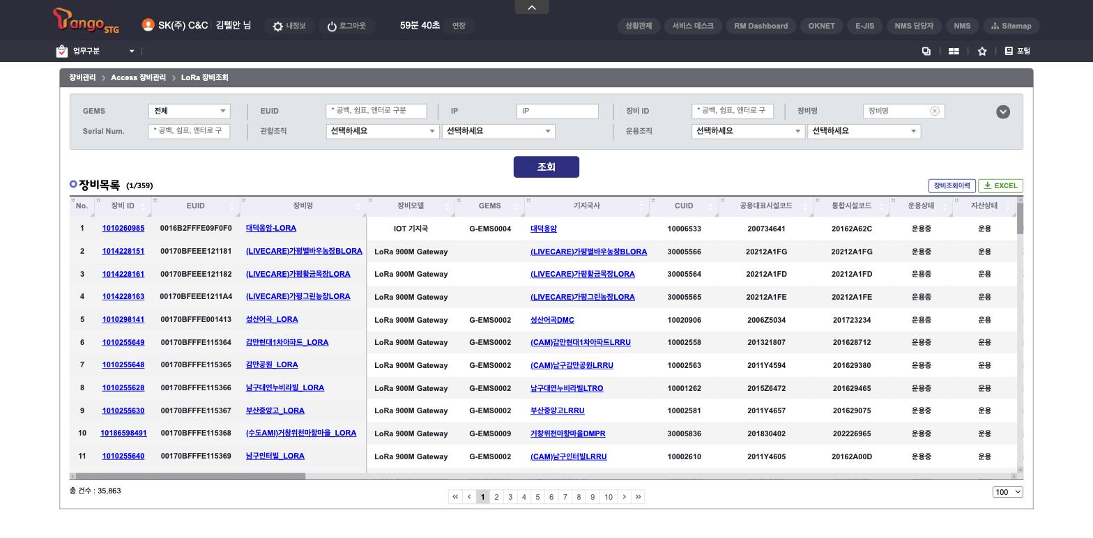Viewport: 1093px width, 538px height.
Task: Clear the 장비명 field with the x icon
Action: [x=935, y=111]
